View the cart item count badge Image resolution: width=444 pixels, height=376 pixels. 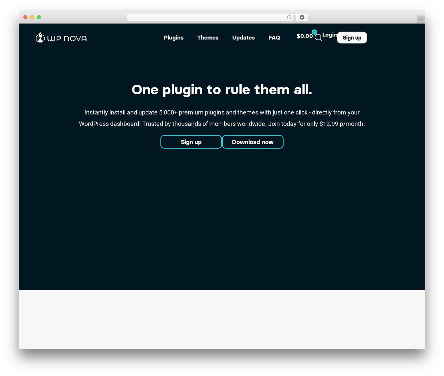coord(314,32)
